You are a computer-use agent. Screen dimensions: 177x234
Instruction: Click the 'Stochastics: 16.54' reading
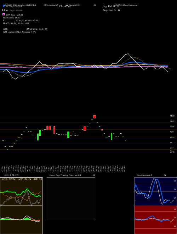[x=12, y=18]
